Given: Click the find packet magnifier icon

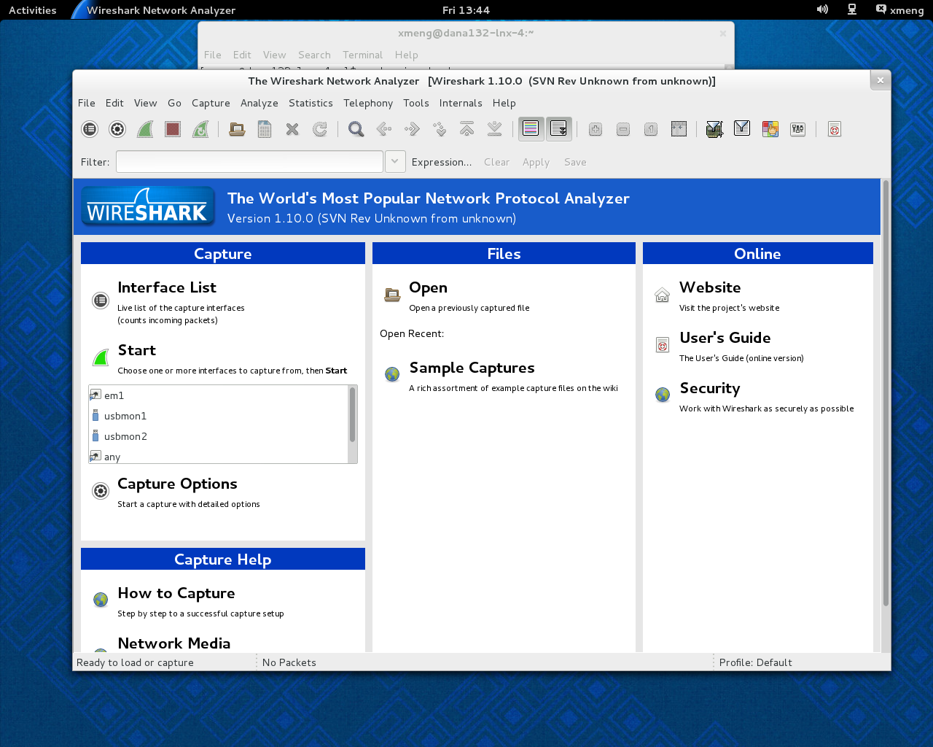Looking at the screenshot, I should click(356, 129).
